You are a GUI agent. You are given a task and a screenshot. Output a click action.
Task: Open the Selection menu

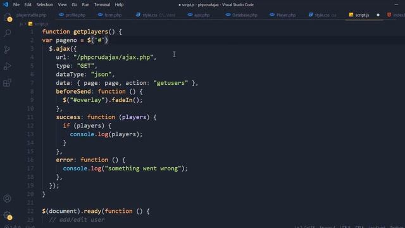click(45, 4)
